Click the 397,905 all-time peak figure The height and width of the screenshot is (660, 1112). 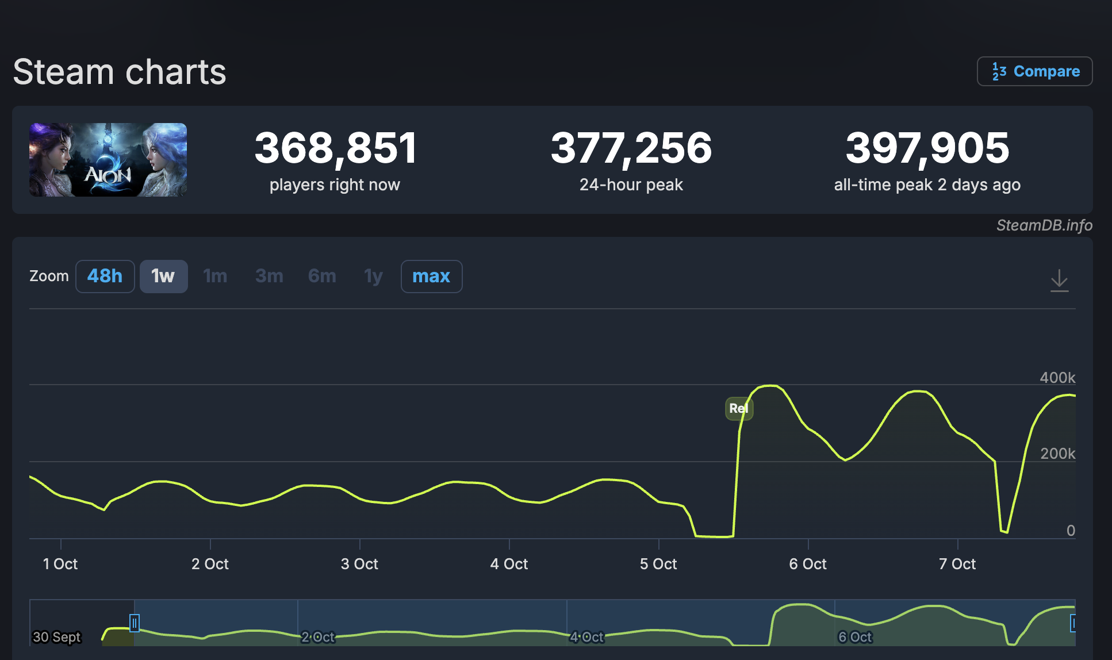coord(927,148)
